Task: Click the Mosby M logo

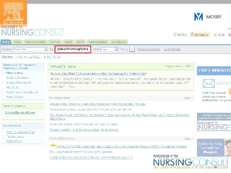Action: [199, 17]
